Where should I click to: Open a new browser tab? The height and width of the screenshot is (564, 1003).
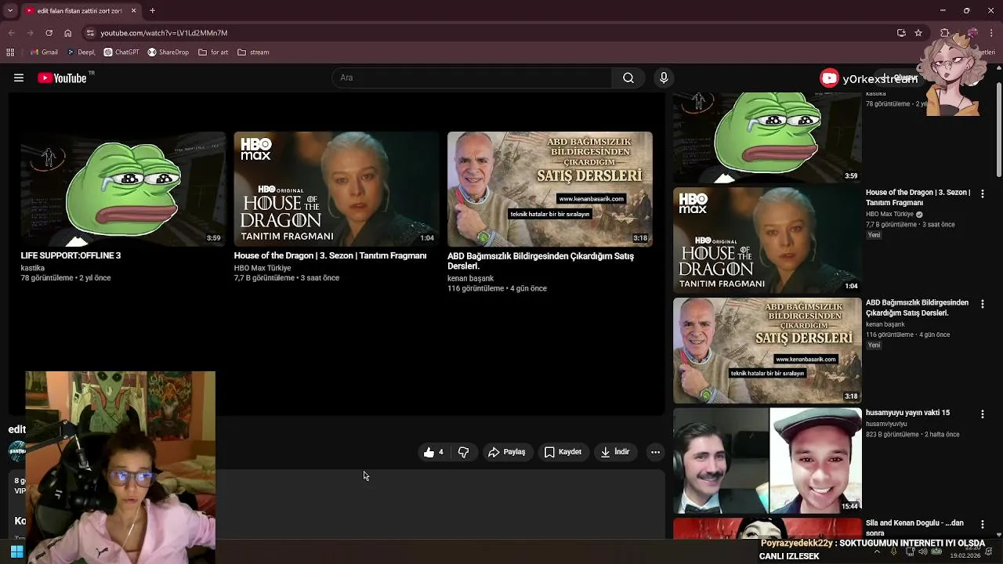[152, 11]
